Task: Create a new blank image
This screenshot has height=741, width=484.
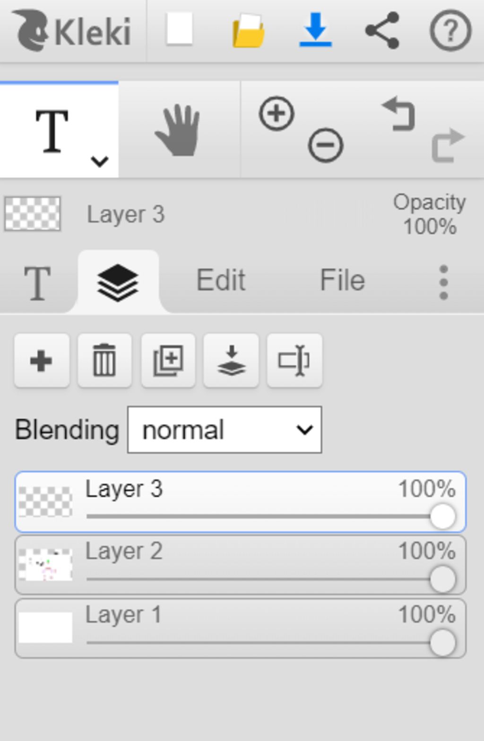Action: [x=179, y=29]
